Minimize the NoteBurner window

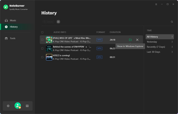pos(162,4)
